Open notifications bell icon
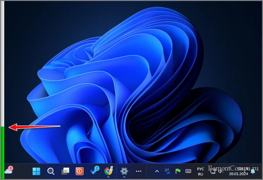This screenshot has width=263, height=180. click(253, 171)
